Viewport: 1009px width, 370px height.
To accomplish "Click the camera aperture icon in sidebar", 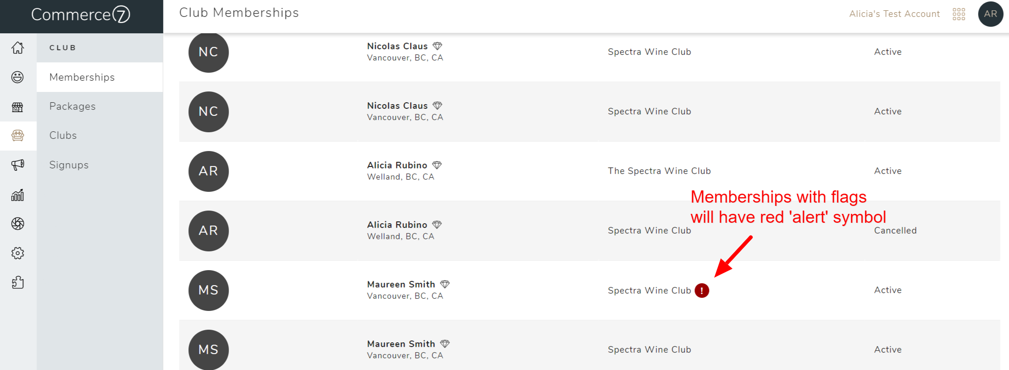I will point(18,224).
